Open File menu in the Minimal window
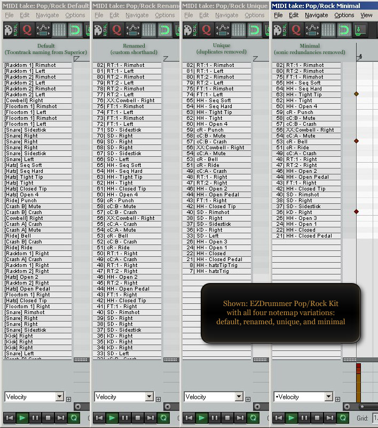Screen dimensions: 378x428 [x=278, y=15]
